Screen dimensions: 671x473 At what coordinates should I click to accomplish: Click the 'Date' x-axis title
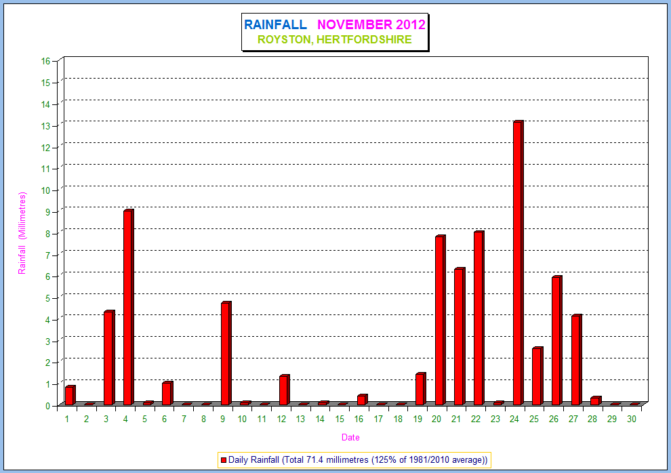pyautogui.click(x=350, y=438)
